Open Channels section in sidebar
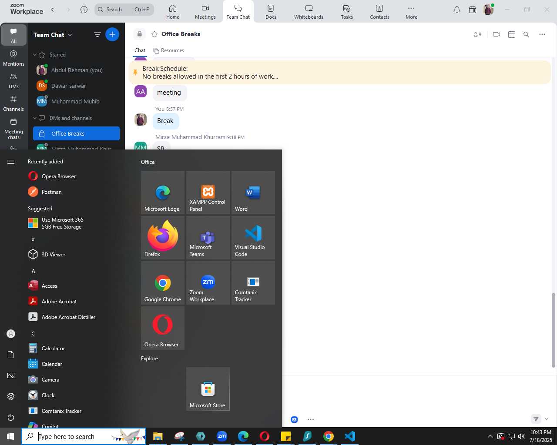This screenshot has height=445, width=557. pyautogui.click(x=13, y=103)
